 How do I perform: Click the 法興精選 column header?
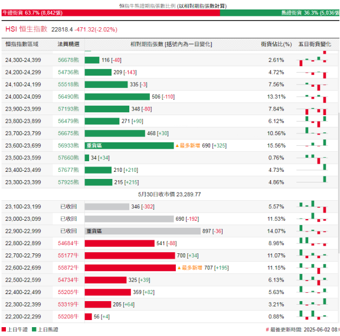(x=68, y=44)
